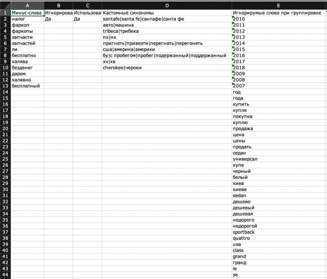The width and height of the screenshot is (327, 279).
Task: Select the 'Минус-слова' header cell
Action: click(x=27, y=13)
